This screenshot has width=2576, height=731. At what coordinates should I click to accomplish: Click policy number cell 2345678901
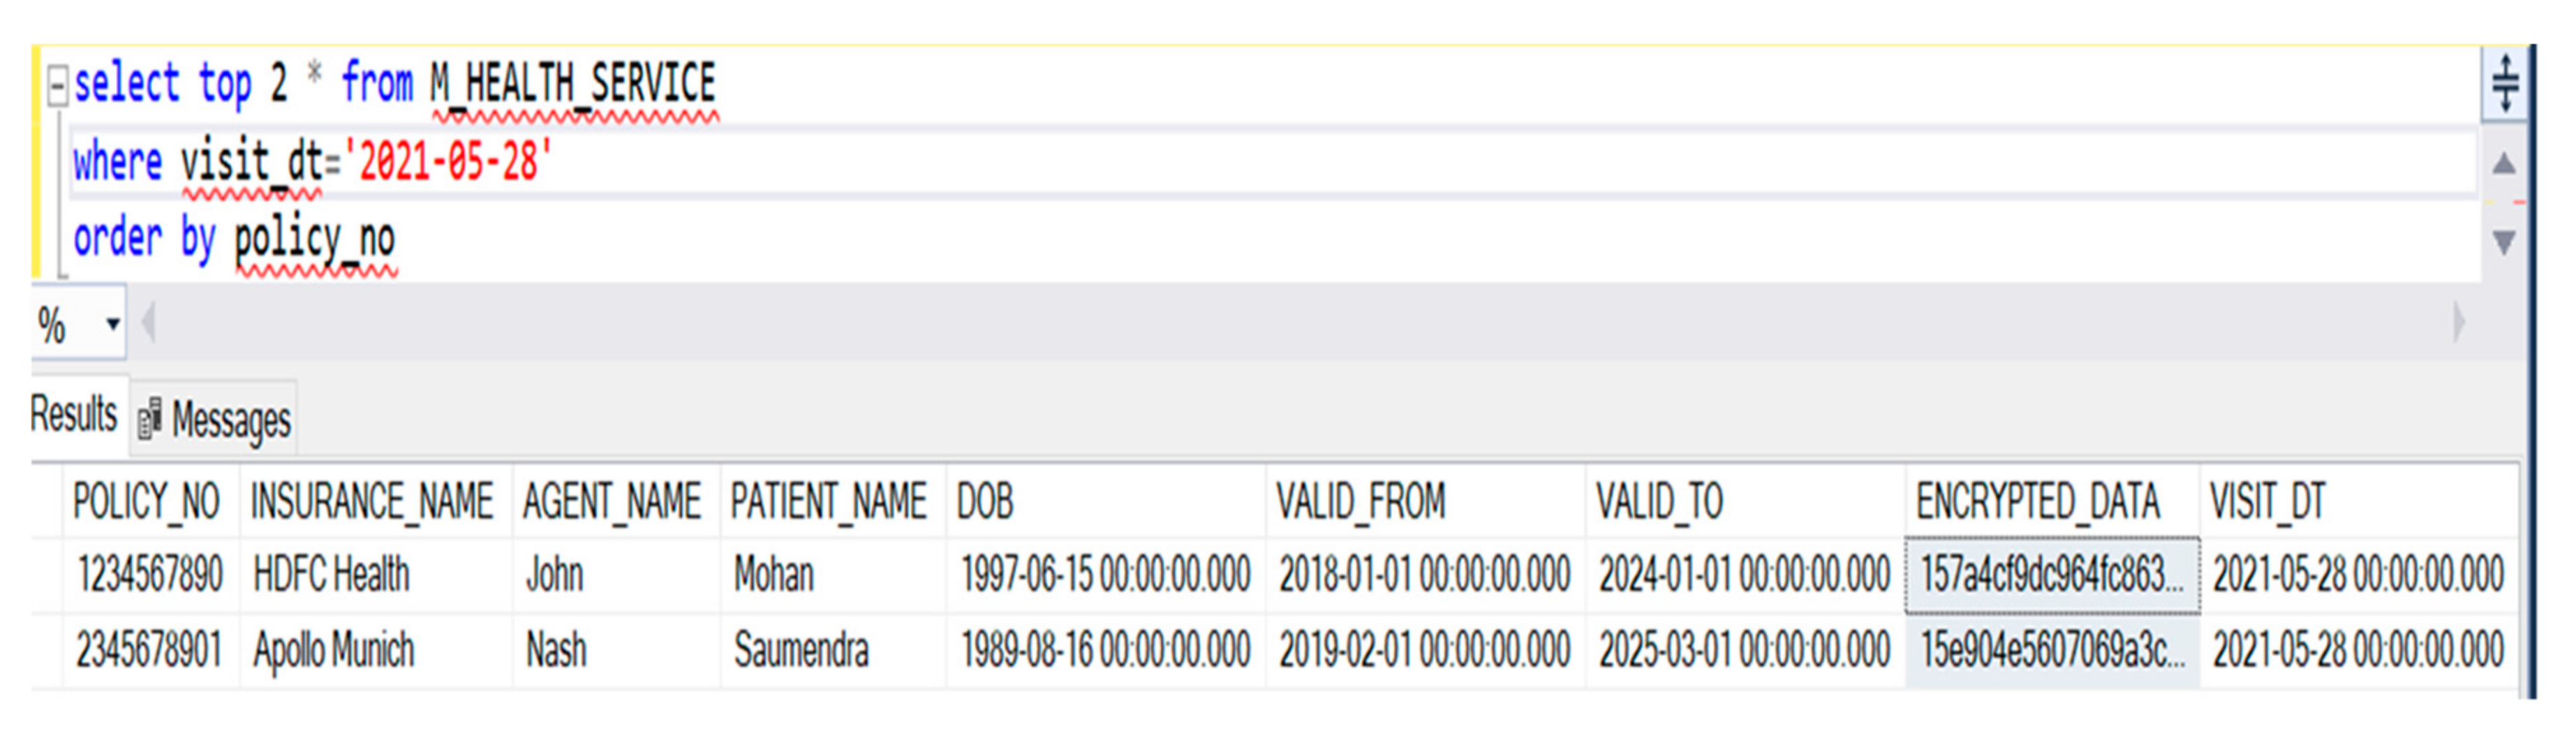150,650
